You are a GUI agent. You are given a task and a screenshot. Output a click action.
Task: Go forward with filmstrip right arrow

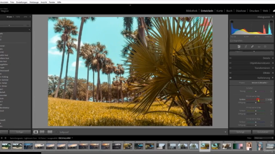pyautogui.click(x=6, y=138)
